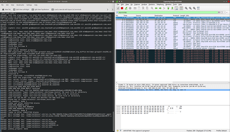Zoom out Wireshark main window text
The image size is (230, 132).
pyautogui.click(x=190, y=8)
